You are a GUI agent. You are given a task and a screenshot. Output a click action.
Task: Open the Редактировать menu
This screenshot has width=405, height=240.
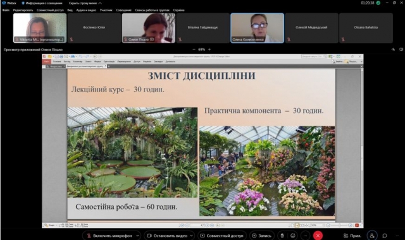(x=23, y=10)
